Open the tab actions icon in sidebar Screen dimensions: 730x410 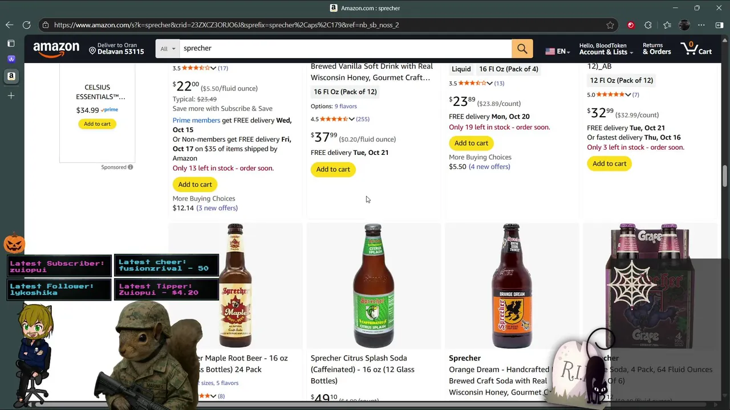11,43
